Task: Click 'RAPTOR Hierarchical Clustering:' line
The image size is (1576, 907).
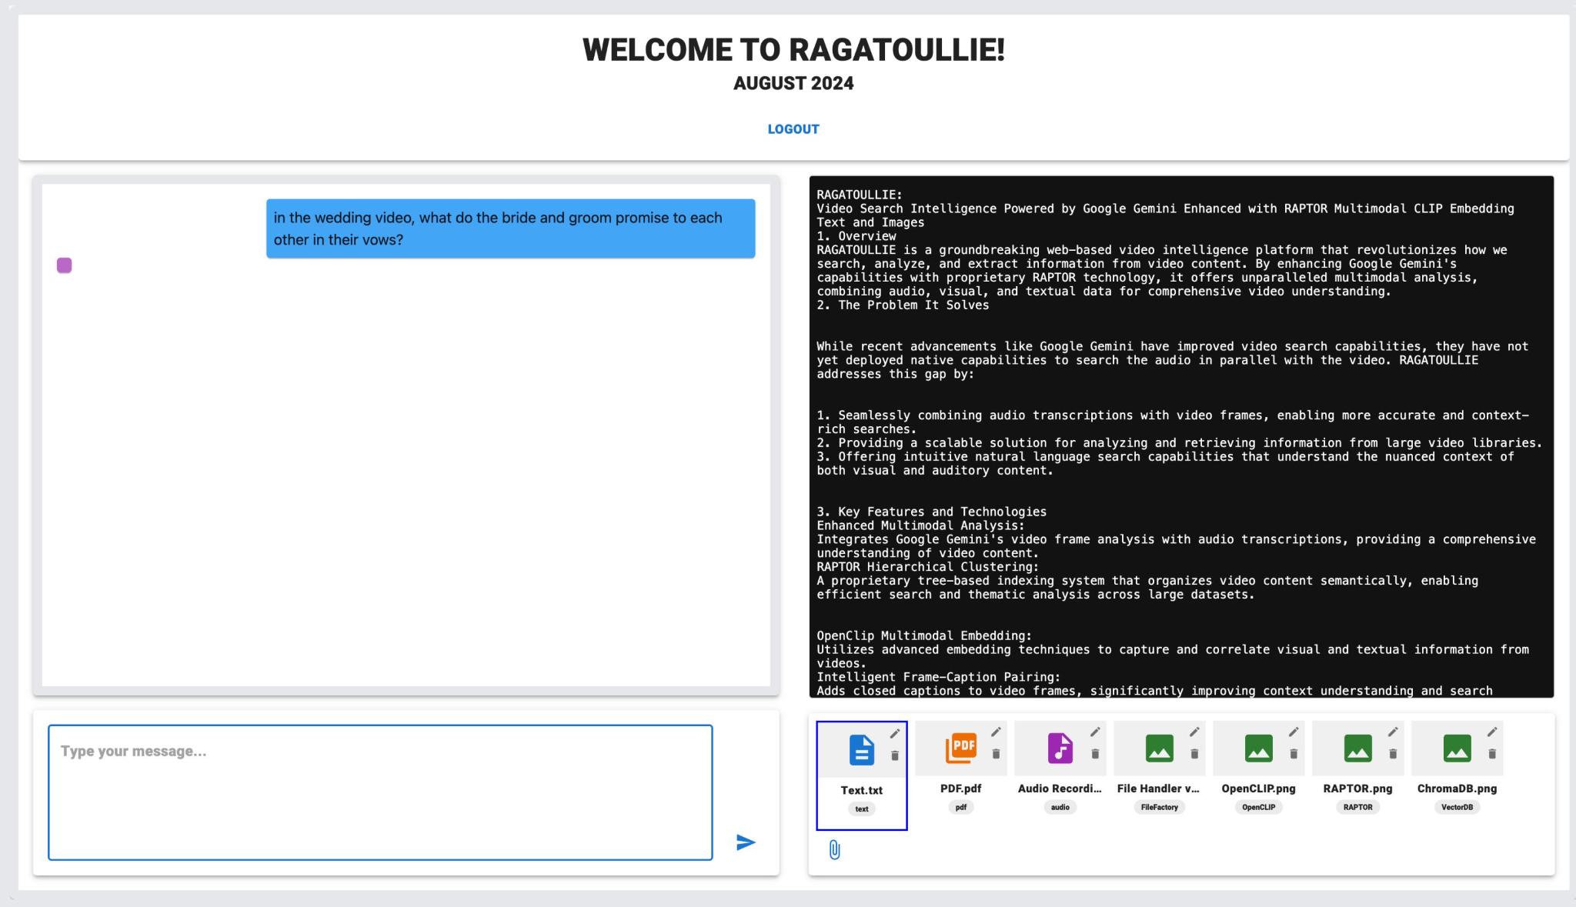Action: click(927, 567)
